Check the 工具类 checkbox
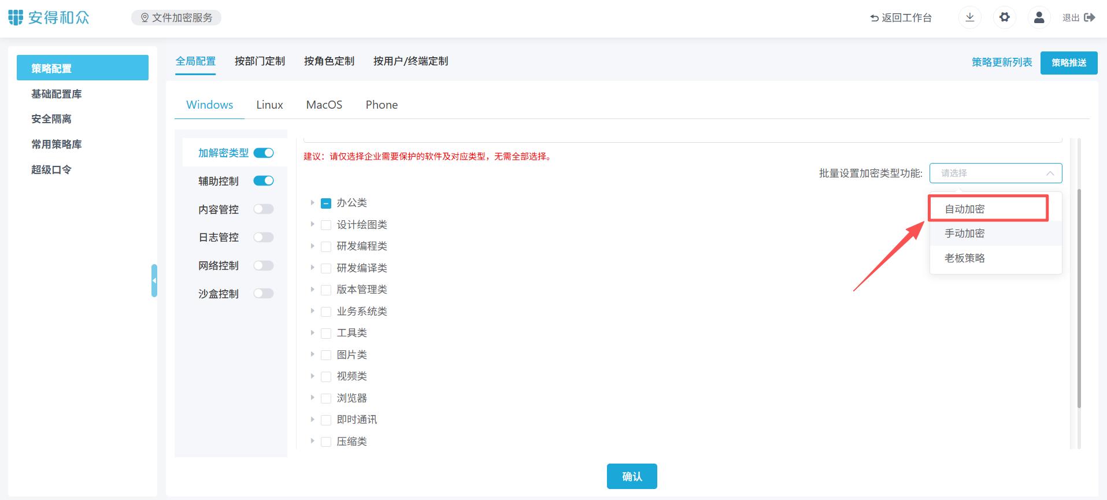Image resolution: width=1107 pixels, height=500 pixels. point(326,334)
